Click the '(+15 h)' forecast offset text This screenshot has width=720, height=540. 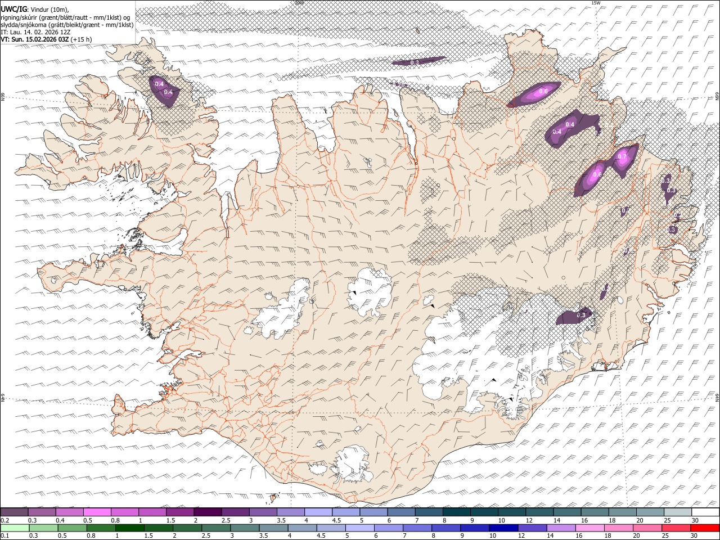[82, 39]
